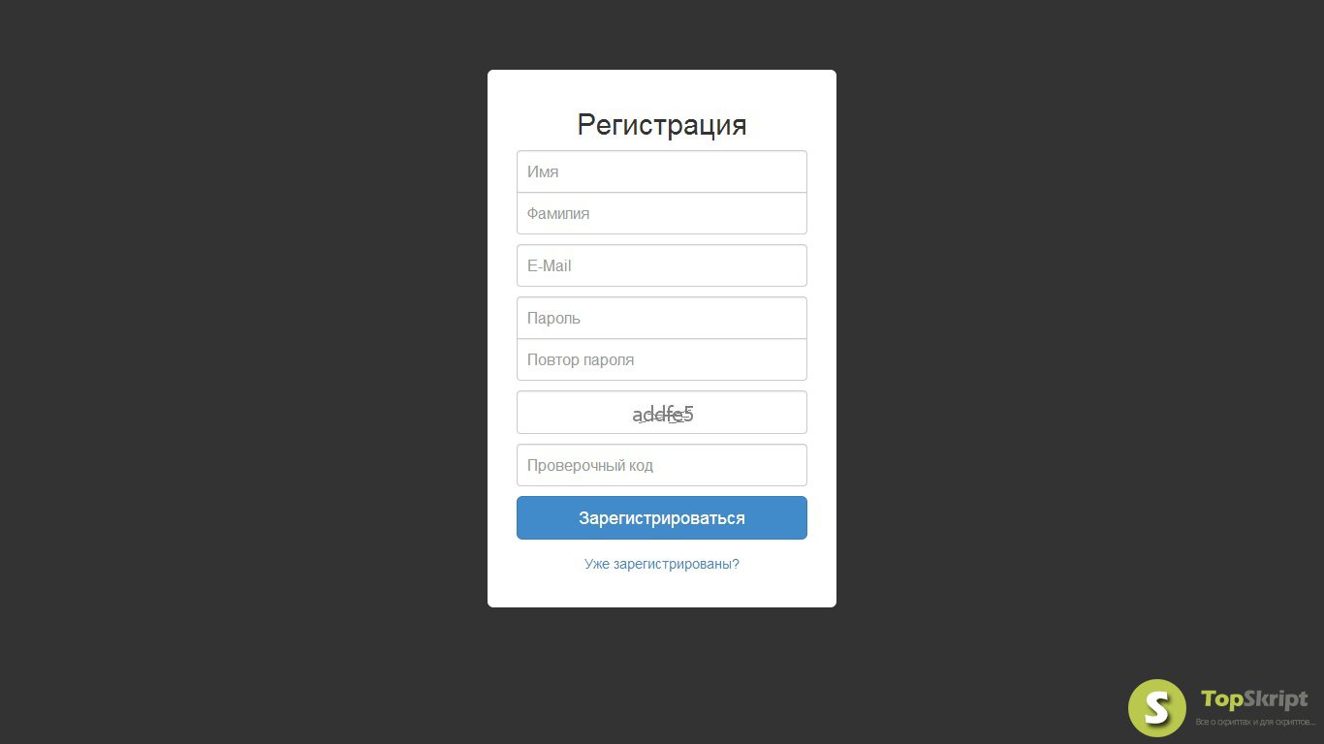Click the addfe5 captcha image
Viewport: 1324px width, 744px height.
tap(663, 415)
